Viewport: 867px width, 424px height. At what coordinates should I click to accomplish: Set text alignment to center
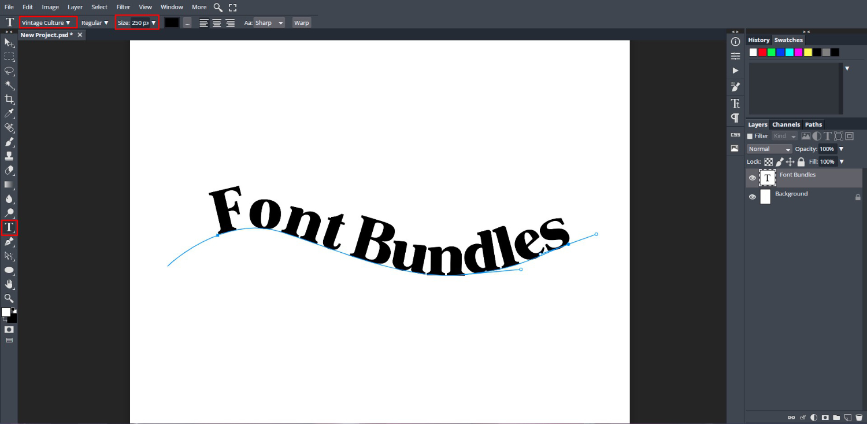tap(217, 23)
